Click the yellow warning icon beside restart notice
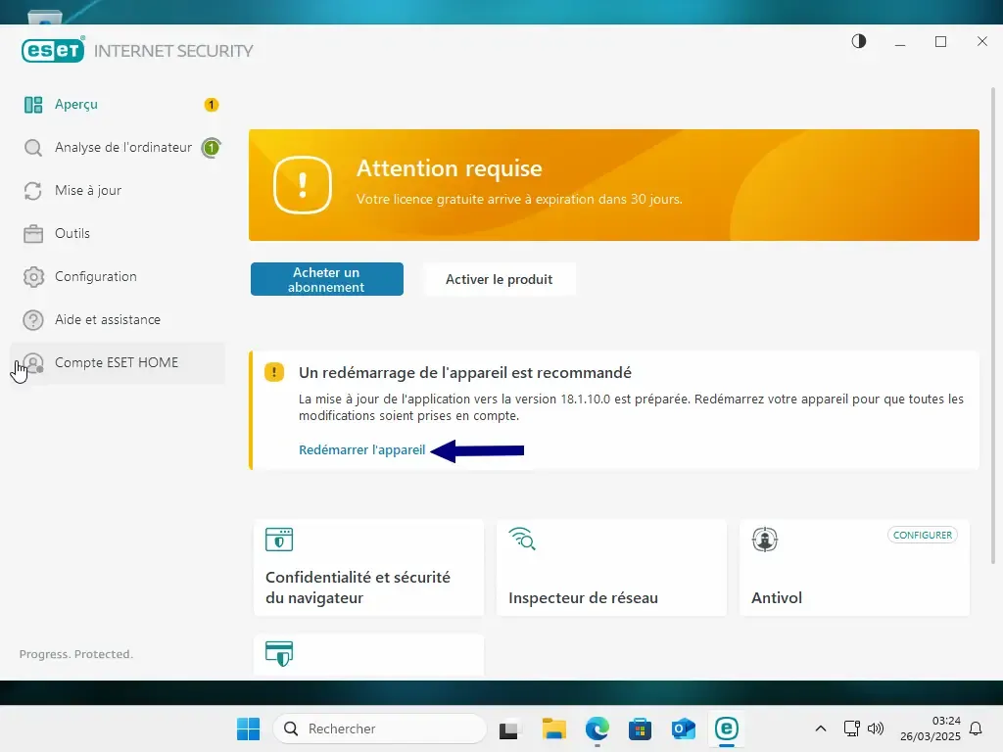Viewport: 1003px width, 752px height. click(x=274, y=372)
